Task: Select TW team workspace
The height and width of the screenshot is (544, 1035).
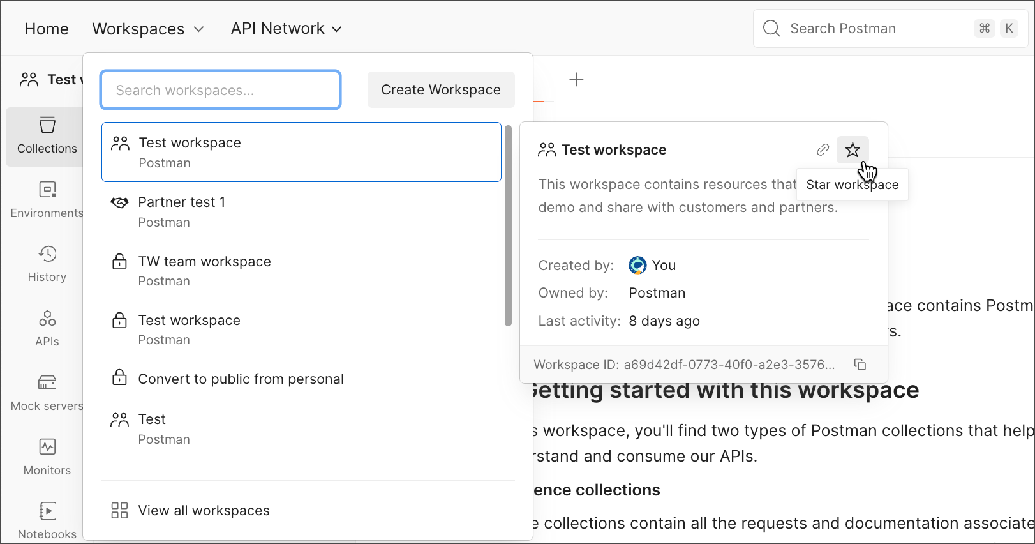Action: tap(204, 271)
